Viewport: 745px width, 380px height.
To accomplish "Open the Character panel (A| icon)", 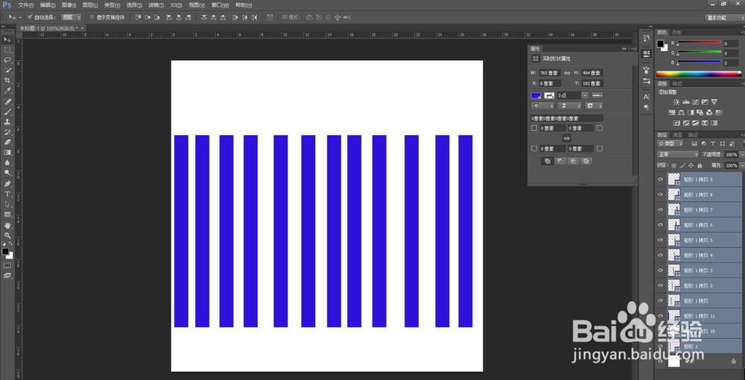I will 646,97.
